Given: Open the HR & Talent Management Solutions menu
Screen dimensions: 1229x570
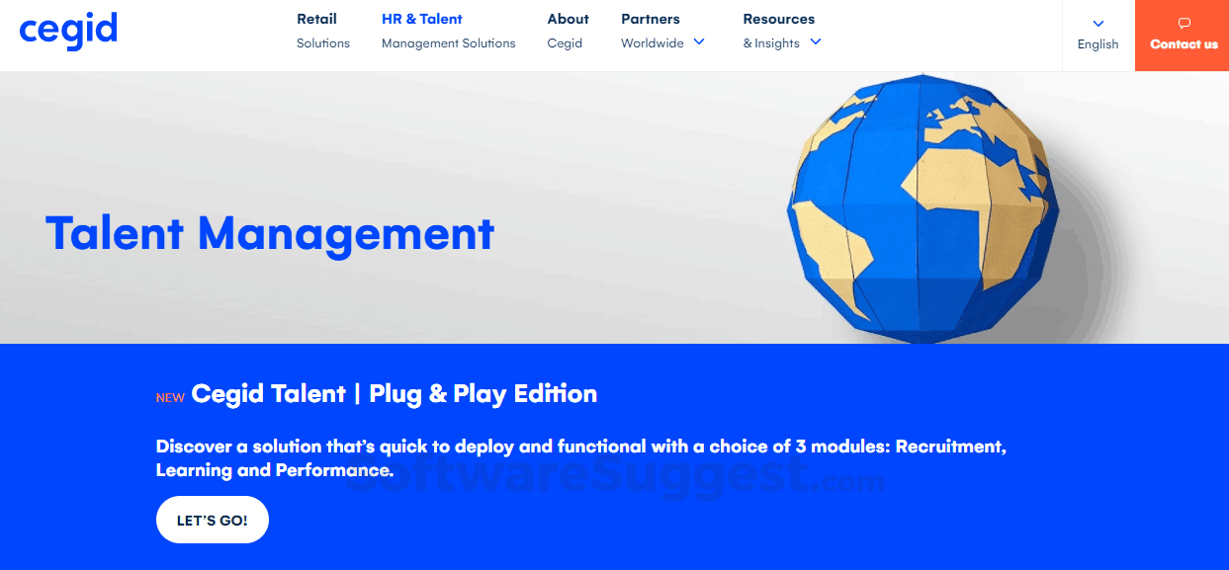Looking at the screenshot, I should pos(449,31).
